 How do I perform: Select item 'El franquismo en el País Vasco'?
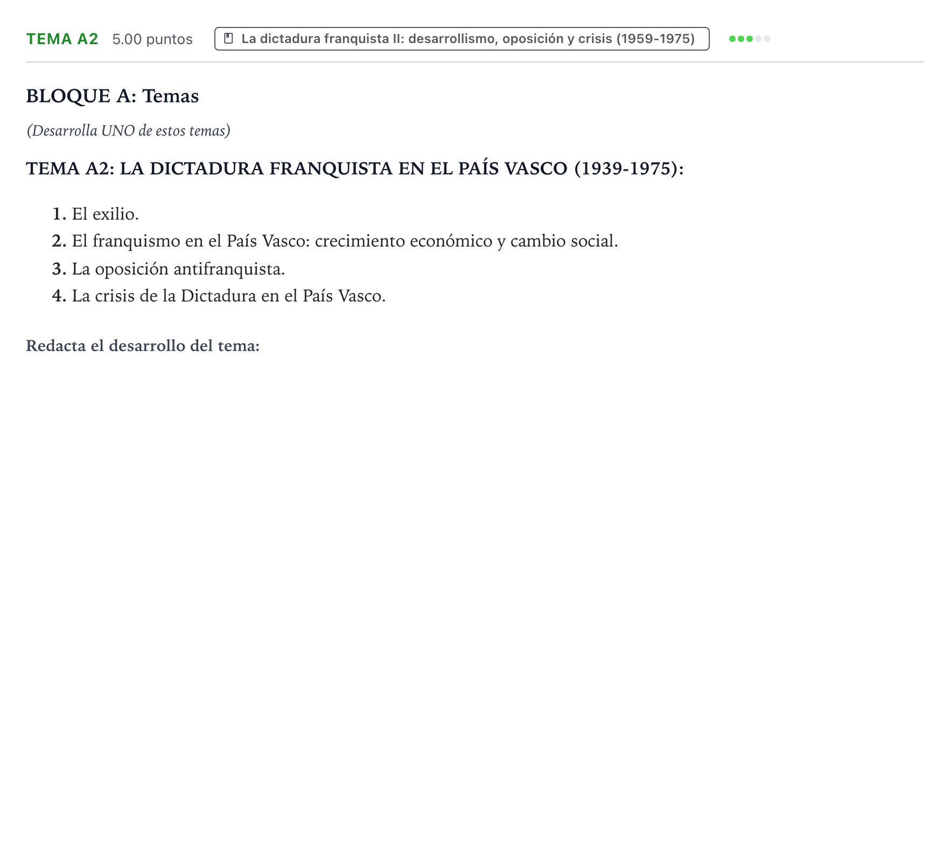345,241
